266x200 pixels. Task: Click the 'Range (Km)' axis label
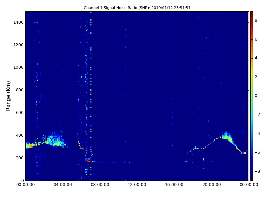click(x=8, y=96)
